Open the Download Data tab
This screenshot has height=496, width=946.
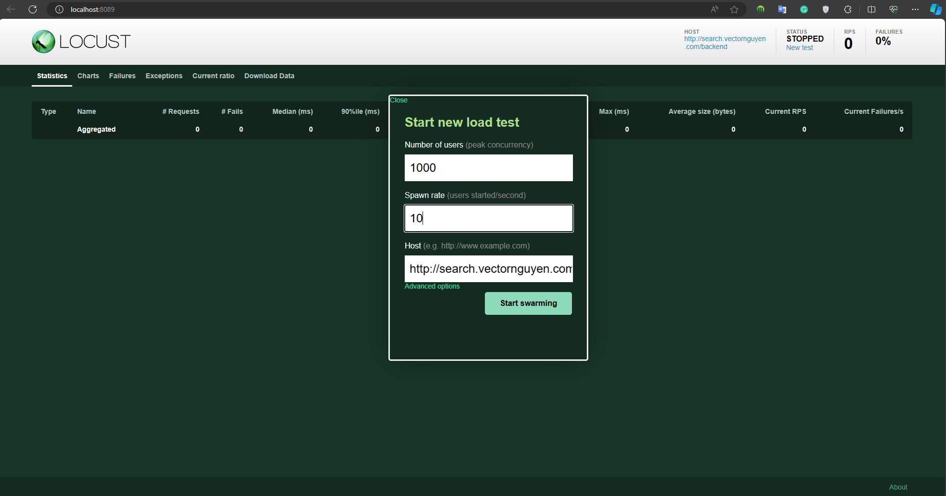269,76
